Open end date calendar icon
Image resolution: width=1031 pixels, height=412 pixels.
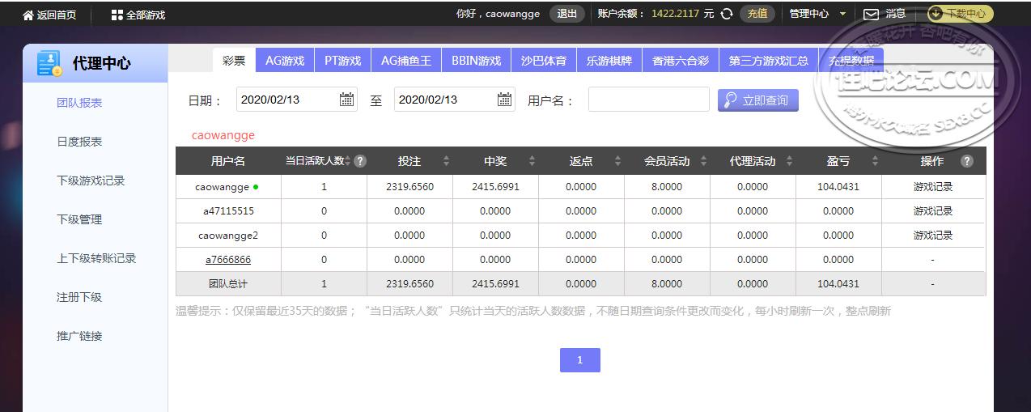pos(504,100)
